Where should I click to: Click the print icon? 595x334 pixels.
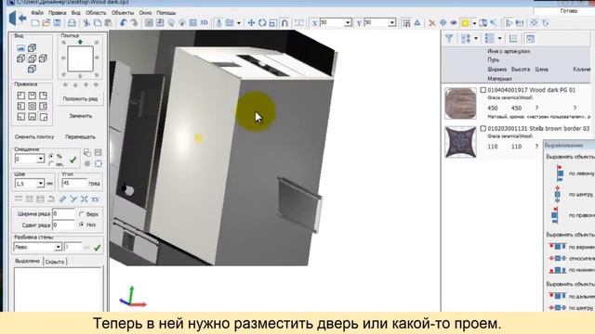pyautogui.click(x=72, y=23)
